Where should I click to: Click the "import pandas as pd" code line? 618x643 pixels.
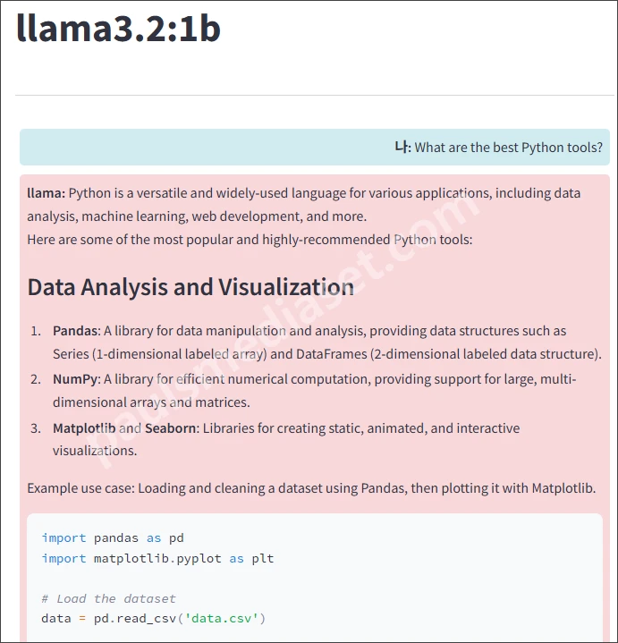click(x=112, y=537)
